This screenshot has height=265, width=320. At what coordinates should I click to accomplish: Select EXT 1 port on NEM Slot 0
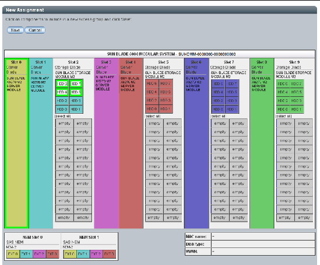click(26, 254)
